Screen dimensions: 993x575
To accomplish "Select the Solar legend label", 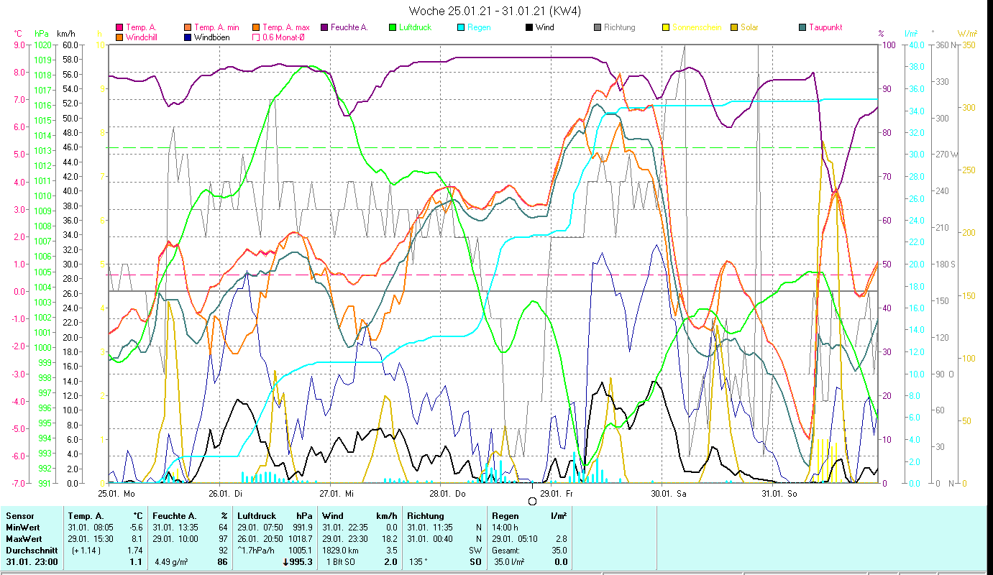I will tap(749, 27).
